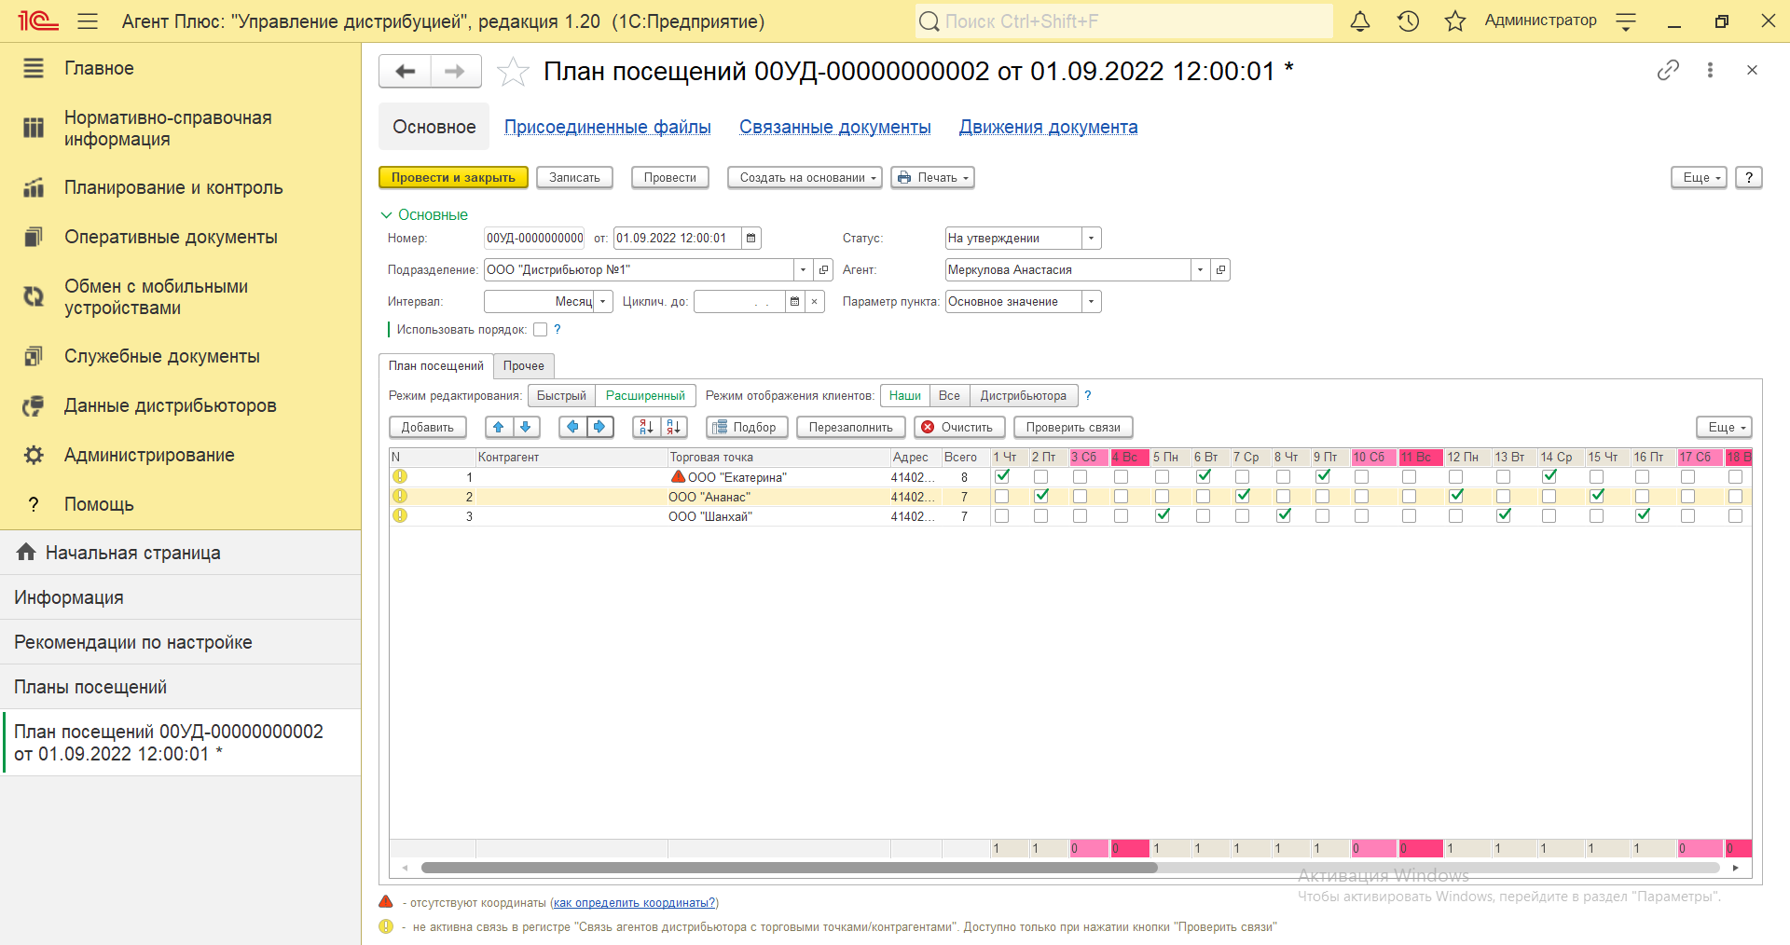Expand the 'Интервал' dropdown

click(603, 302)
